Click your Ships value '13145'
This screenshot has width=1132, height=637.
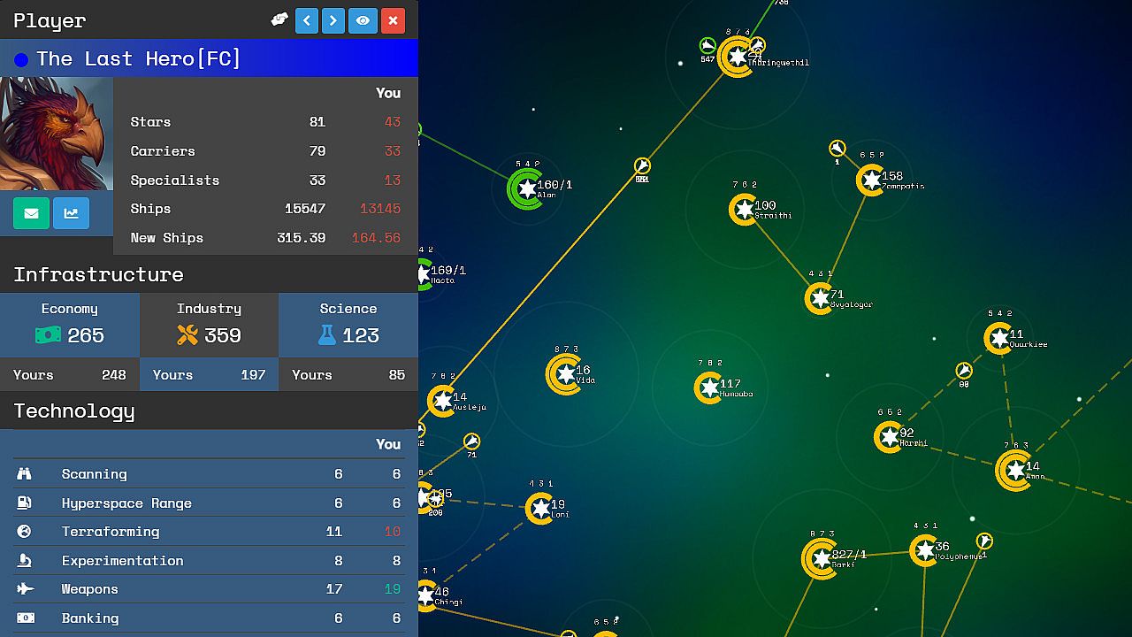(380, 209)
